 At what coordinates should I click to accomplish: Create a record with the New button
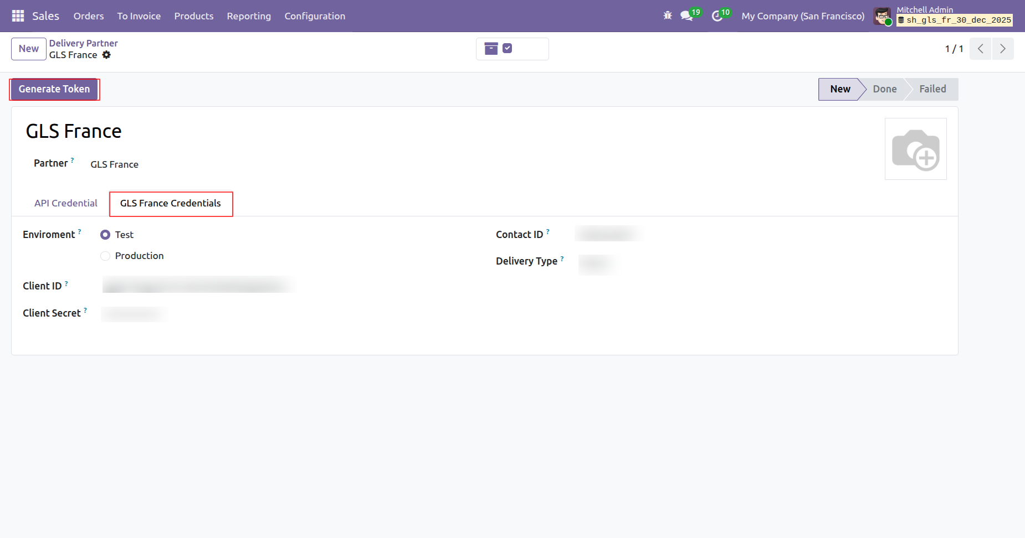point(29,49)
